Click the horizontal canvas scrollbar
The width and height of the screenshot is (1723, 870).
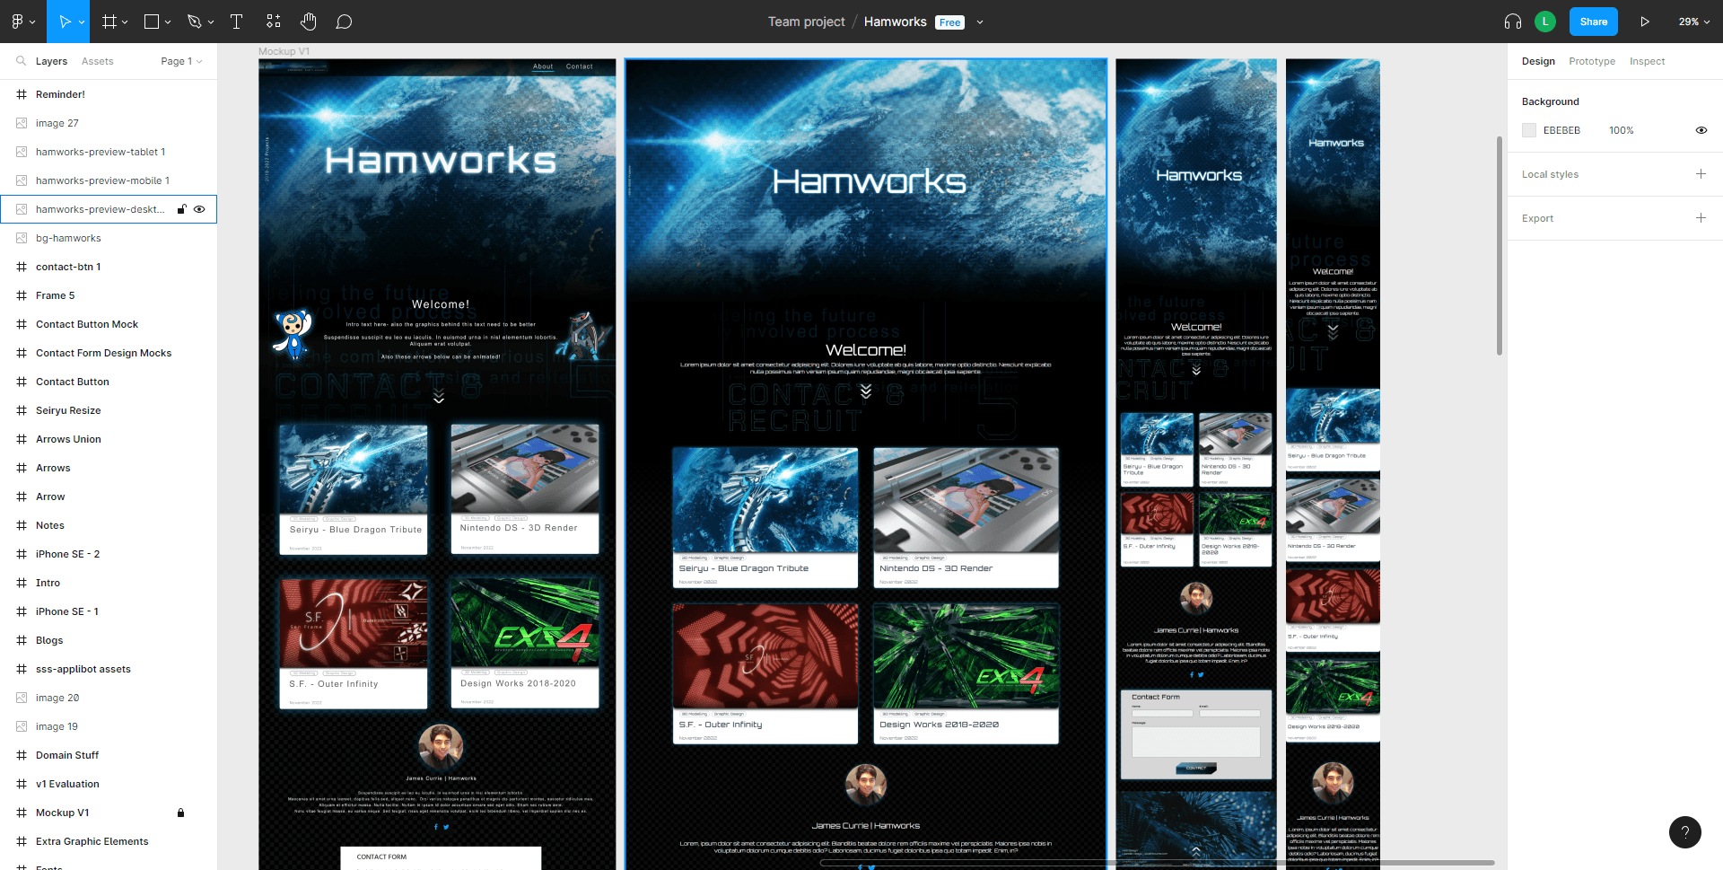pos(1157,863)
